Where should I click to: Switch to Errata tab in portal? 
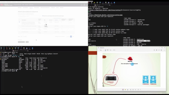[58, 8]
